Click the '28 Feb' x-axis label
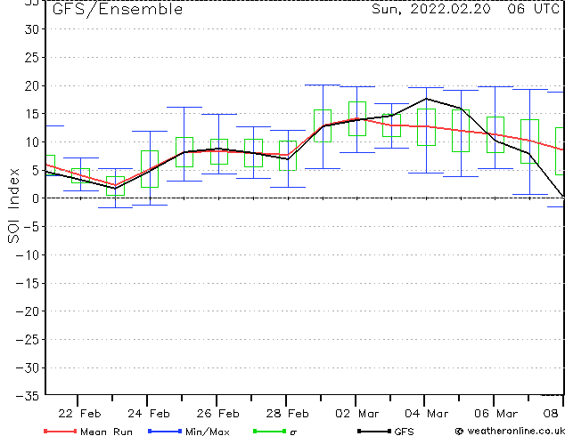Viewport: 565px width, 436px height. (x=288, y=414)
